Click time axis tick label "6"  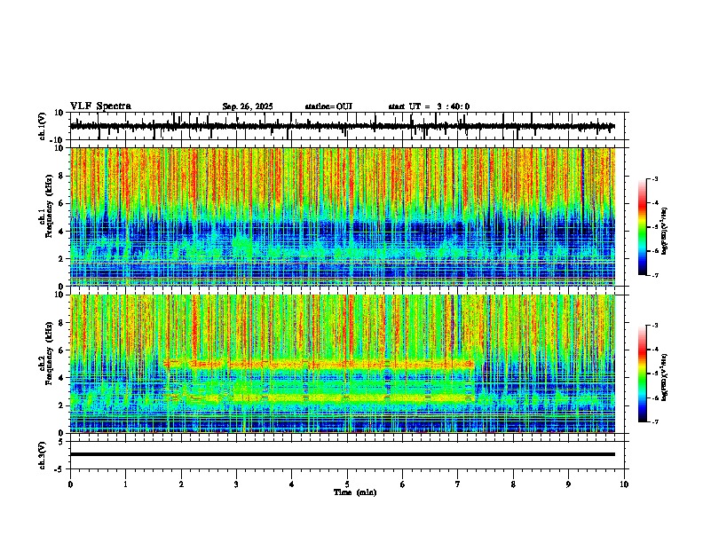click(403, 484)
